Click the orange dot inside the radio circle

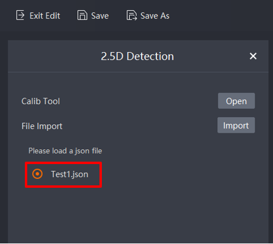tap(37, 174)
